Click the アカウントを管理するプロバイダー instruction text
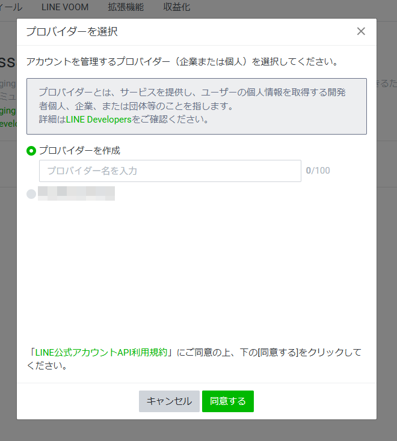 [x=182, y=62]
